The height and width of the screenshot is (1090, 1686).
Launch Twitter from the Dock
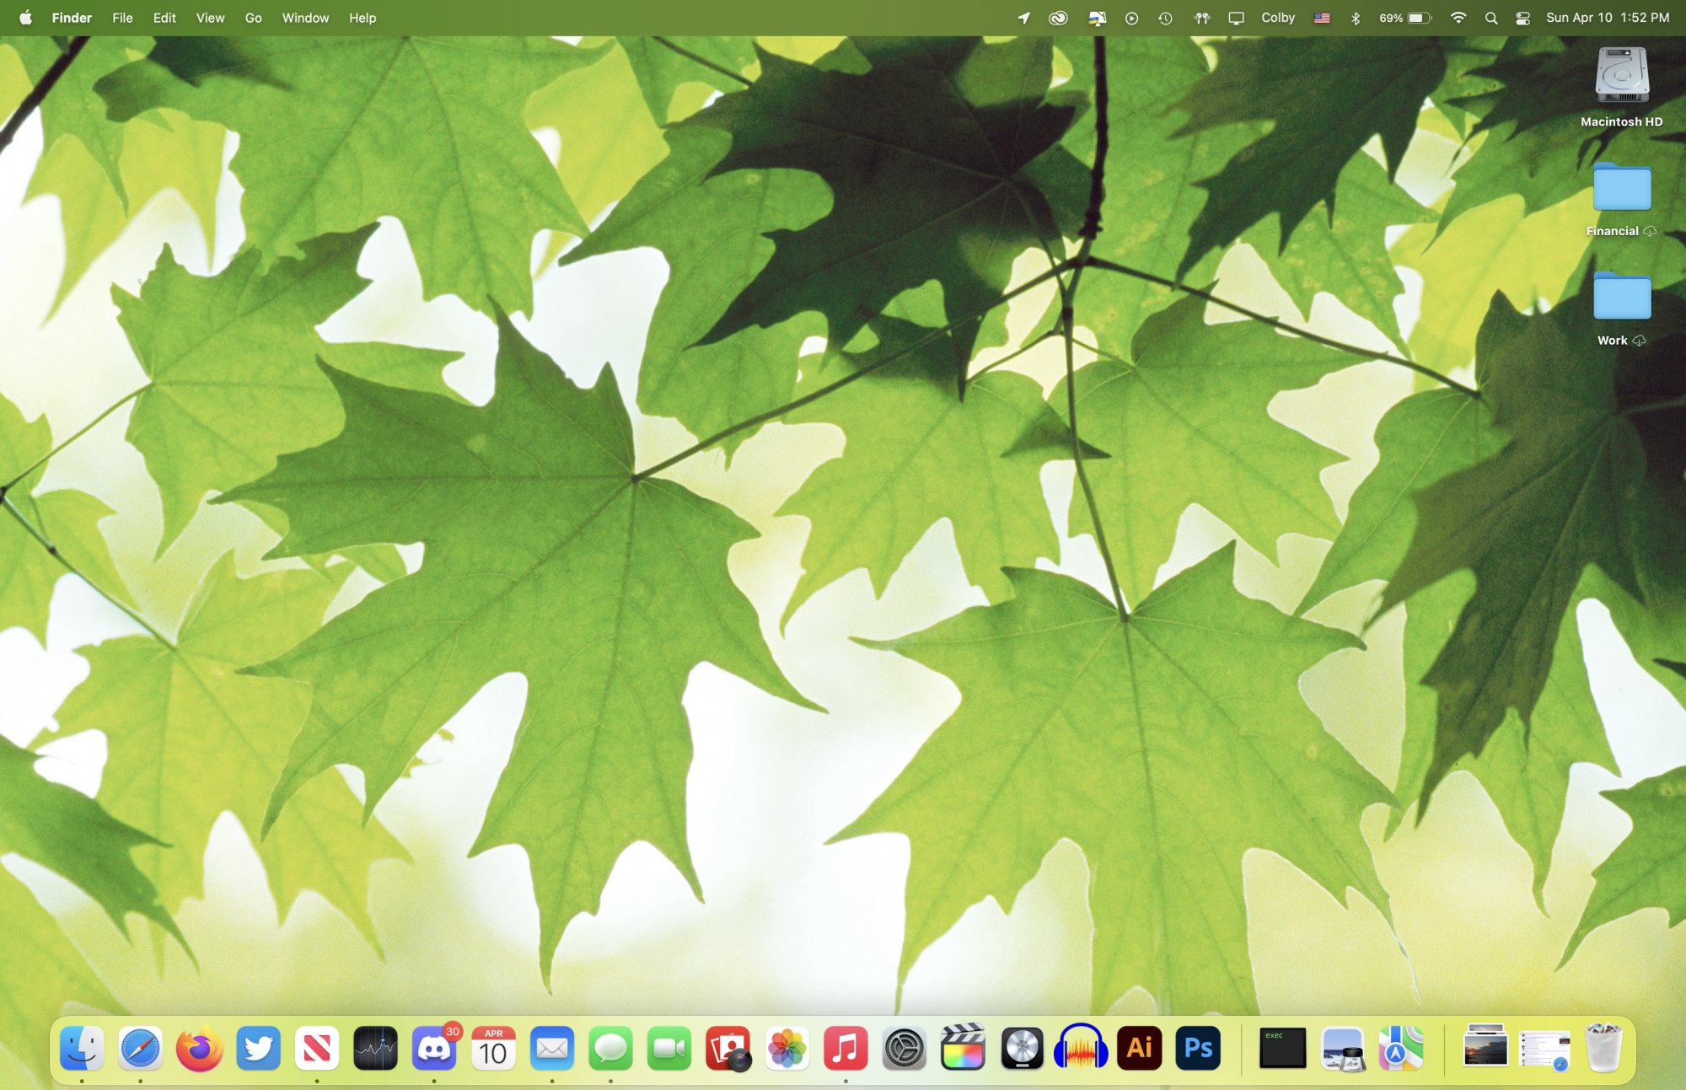(258, 1048)
